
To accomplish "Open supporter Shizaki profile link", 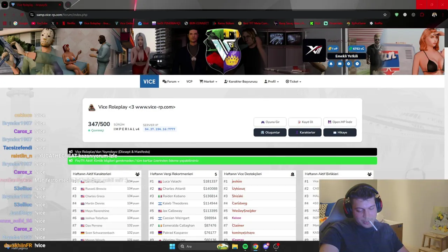I will (237, 196).
